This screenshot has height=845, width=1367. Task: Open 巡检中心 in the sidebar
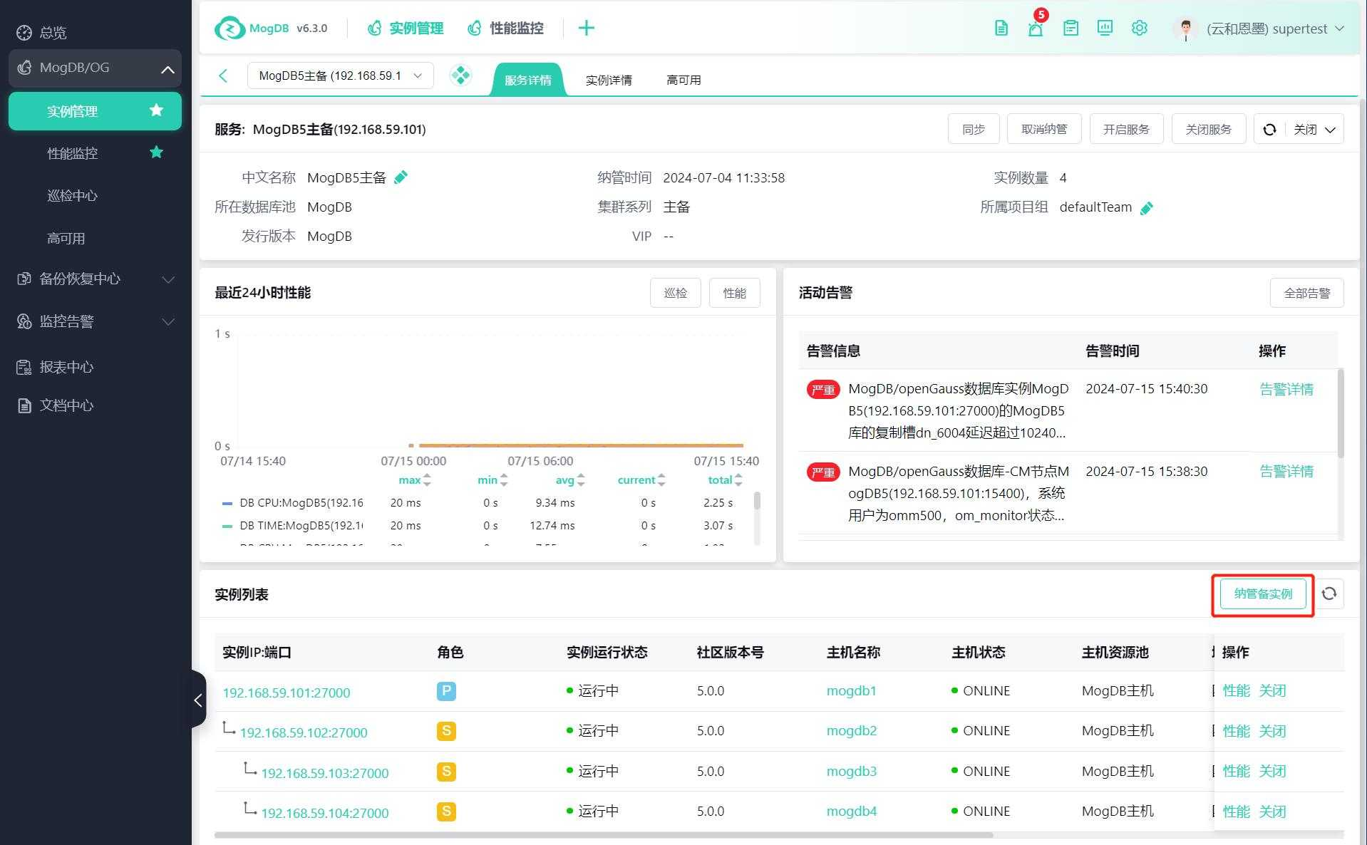72,195
